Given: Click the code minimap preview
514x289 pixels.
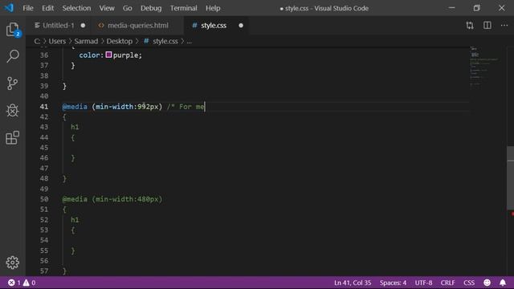Looking at the screenshot, I should click(x=484, y=67).
